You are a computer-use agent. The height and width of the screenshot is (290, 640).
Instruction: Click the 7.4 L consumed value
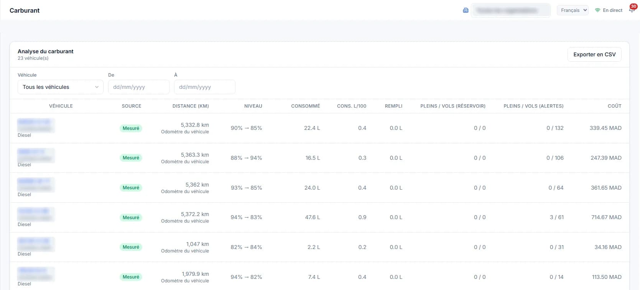[314, 277]
